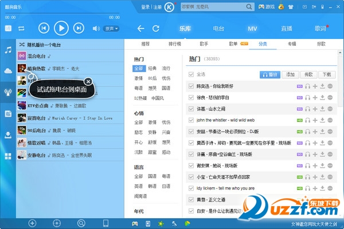Open the 游戏 games link
Screen dimensions: 344x229
(x=267, y=7)
